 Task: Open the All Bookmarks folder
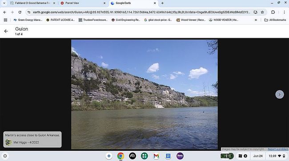pyautogui.click(x=275, y=20)
